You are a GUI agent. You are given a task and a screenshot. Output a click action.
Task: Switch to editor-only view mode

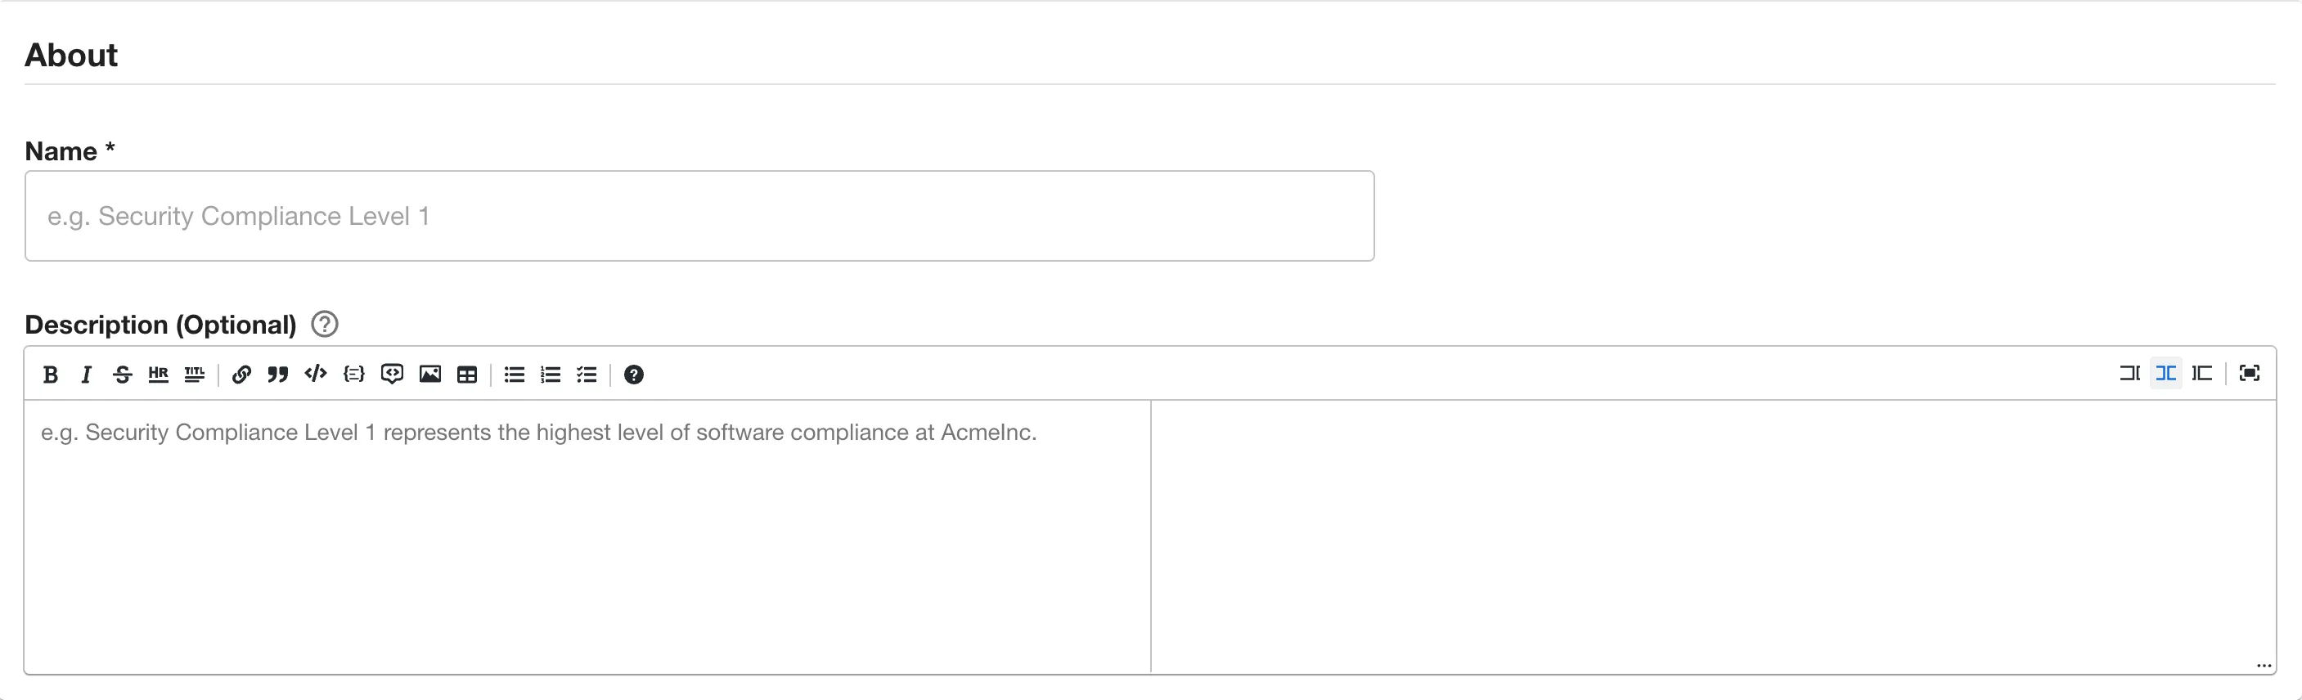tap(2129, 373)
